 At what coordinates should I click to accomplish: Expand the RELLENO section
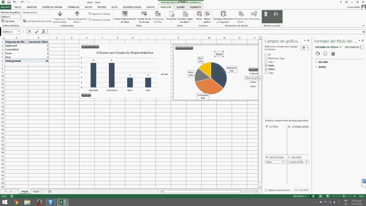coord(317,62)
